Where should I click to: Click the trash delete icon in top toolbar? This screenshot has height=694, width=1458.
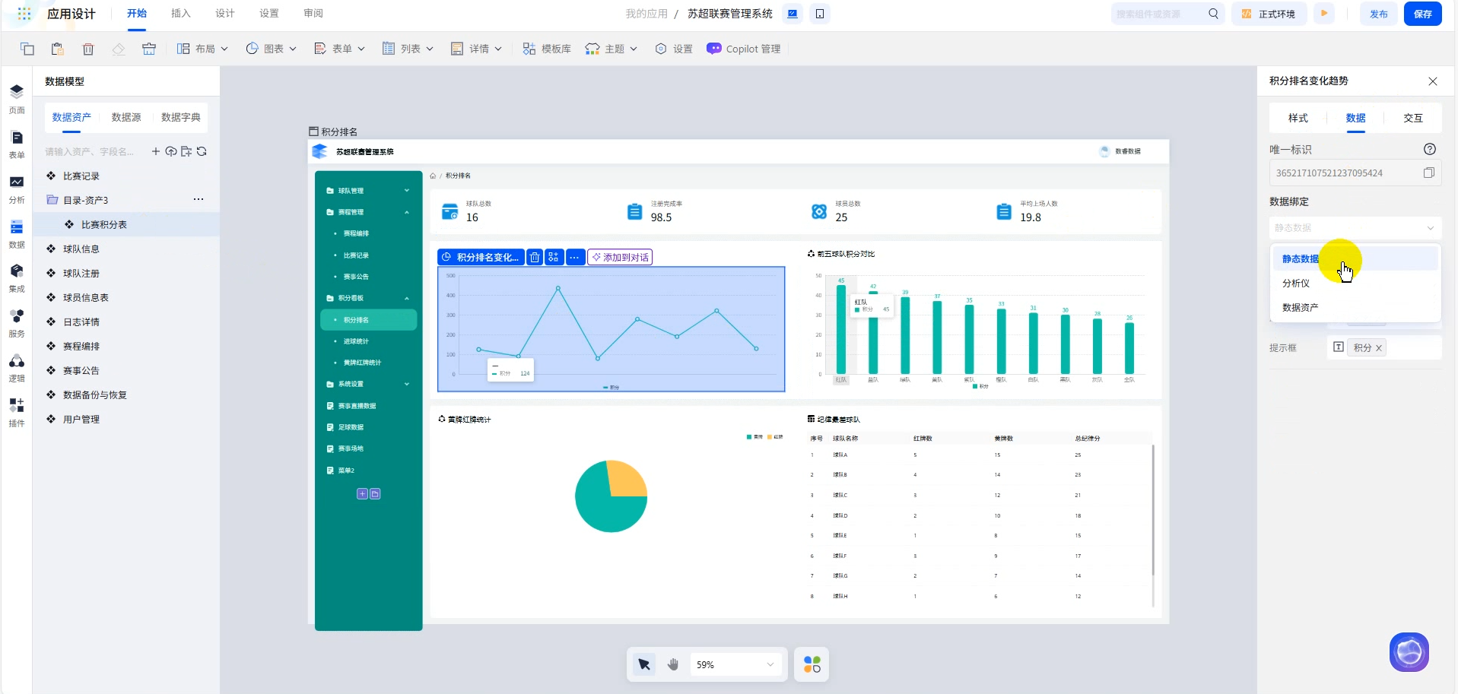88,49
